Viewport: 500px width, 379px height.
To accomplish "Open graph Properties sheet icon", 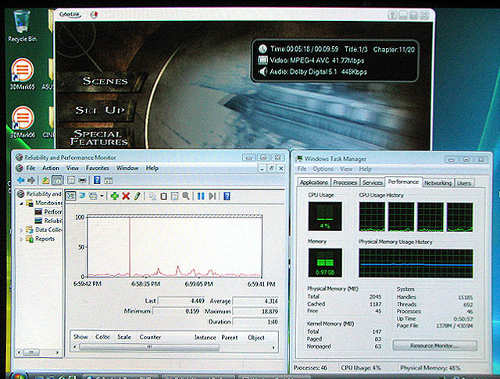I will (x=174, y=197).
